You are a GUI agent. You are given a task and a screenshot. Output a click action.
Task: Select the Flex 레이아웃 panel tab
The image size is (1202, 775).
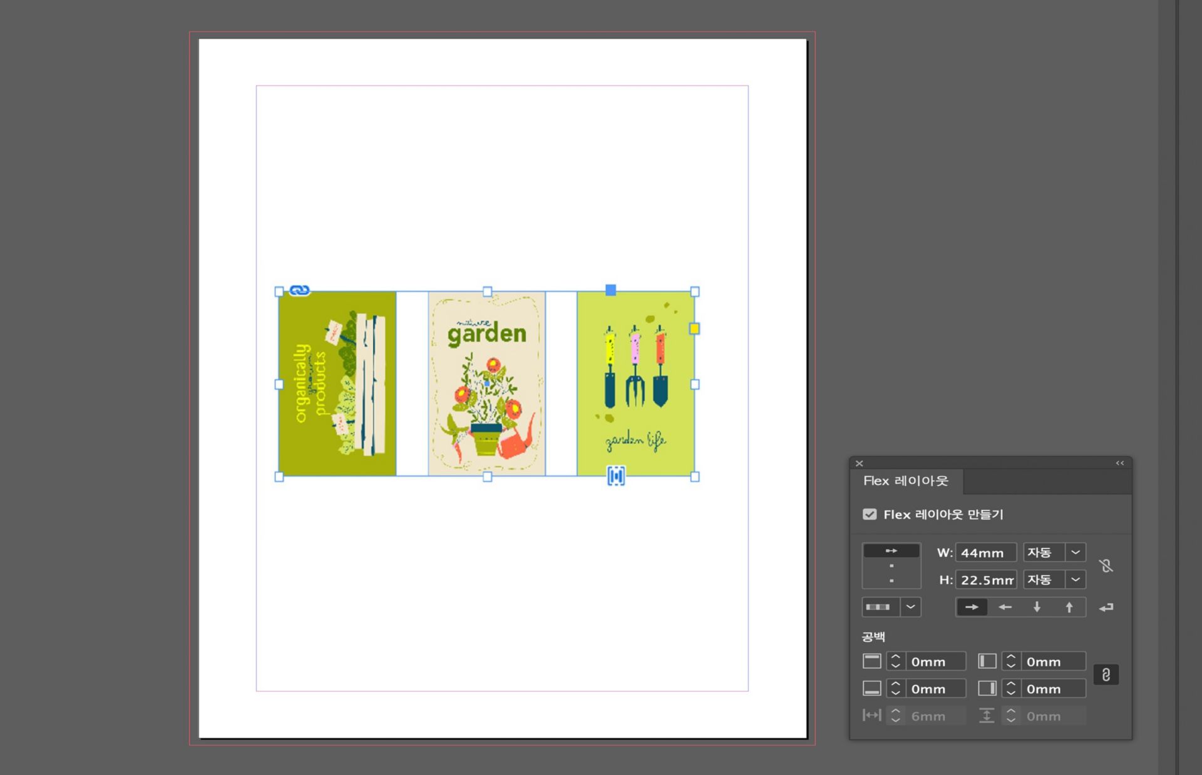click(905, 481)
